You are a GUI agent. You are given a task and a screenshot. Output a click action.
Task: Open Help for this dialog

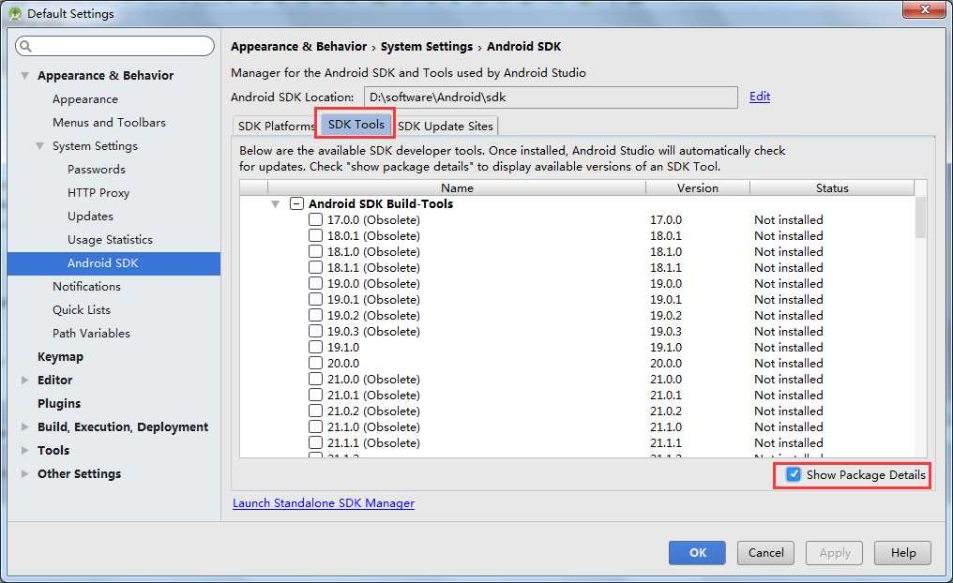(x=902, y=553)
